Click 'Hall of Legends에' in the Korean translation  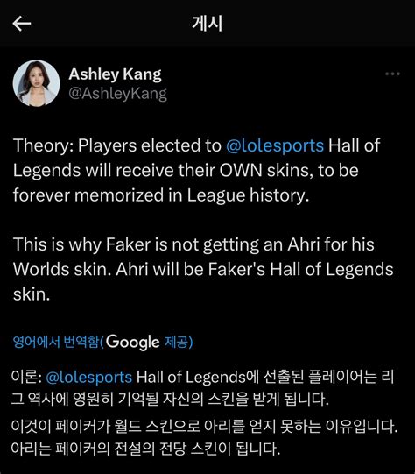[198, 378]
